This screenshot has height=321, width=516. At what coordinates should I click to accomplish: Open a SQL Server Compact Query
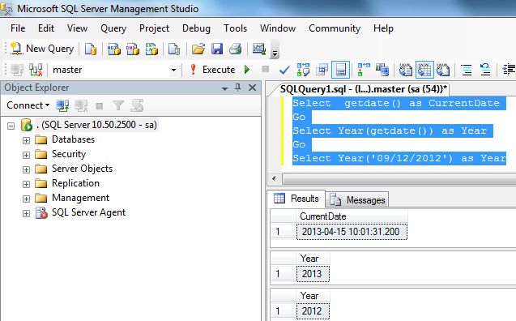click(x=174, y=49)
